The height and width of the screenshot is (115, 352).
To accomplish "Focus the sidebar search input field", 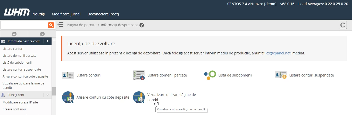I will (x=24, y=25).
